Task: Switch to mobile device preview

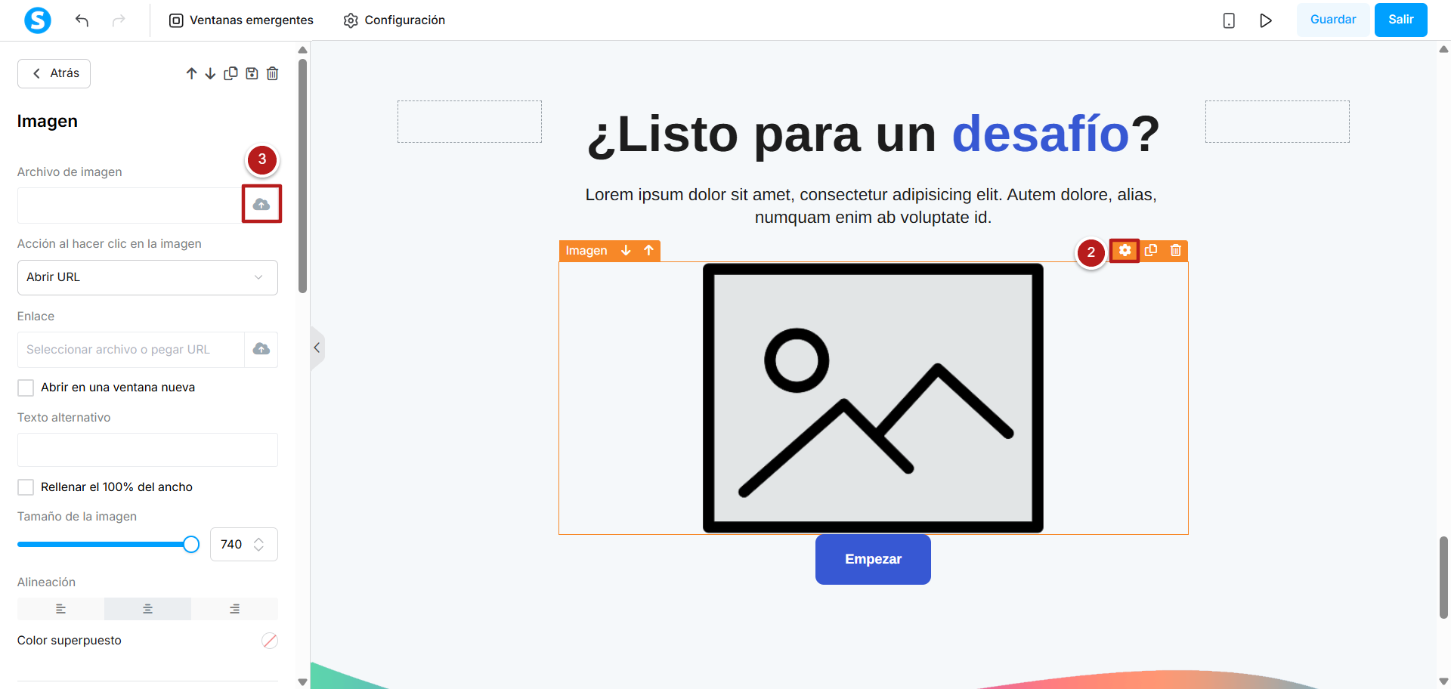Action: pos(1229,20)
